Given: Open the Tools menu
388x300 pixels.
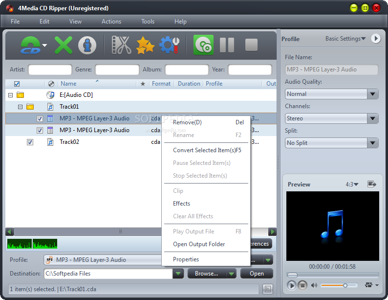Looking at the screenshot, I should pyautogui.click(x=148, y=22).
